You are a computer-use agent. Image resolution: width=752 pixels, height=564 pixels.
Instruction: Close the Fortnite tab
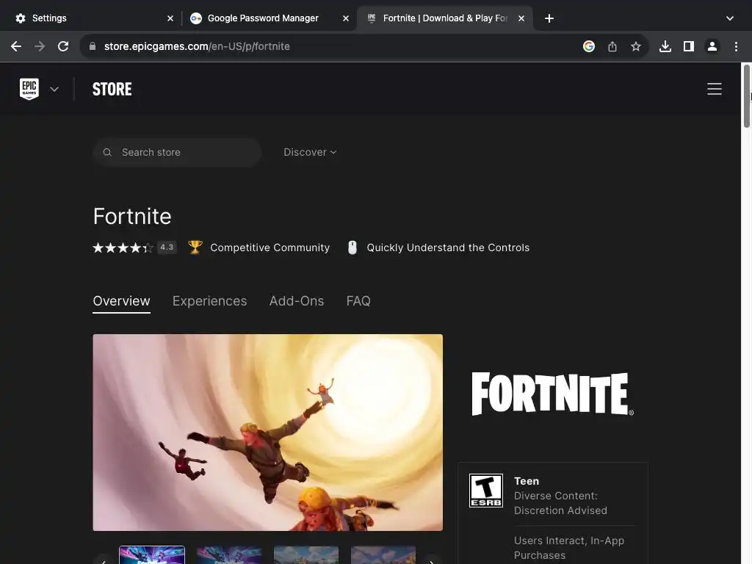pos(521,18)
